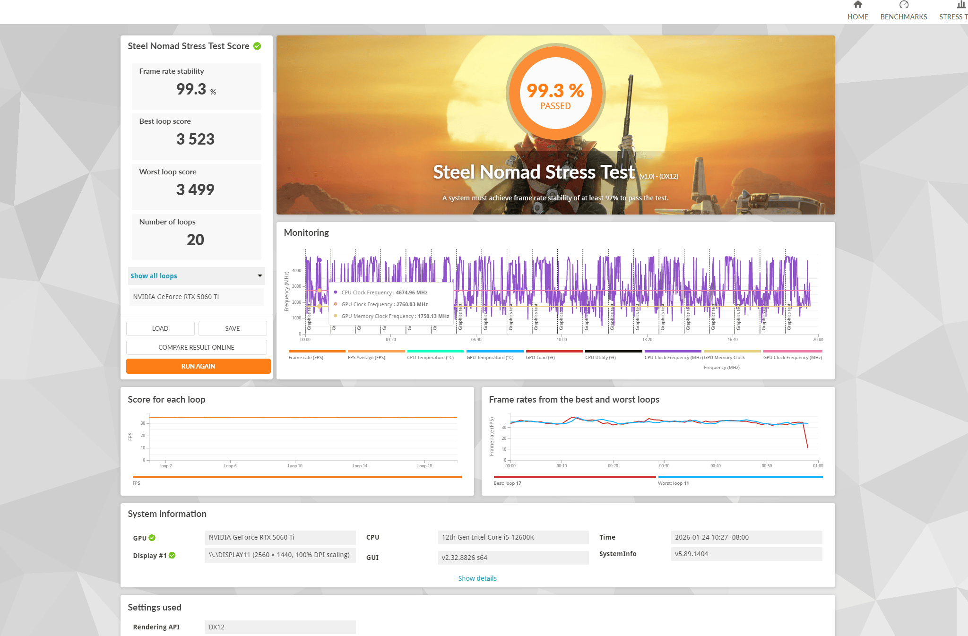
Task: Click the orange FPS legend under Score for each loop
Action: coord(297,480)
